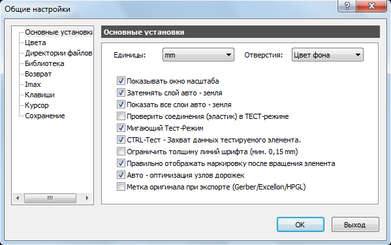Click the horizontal scrollbar thumb in tree
The height and width of the screenshot is (245, 391).
(x=50, y=198)
